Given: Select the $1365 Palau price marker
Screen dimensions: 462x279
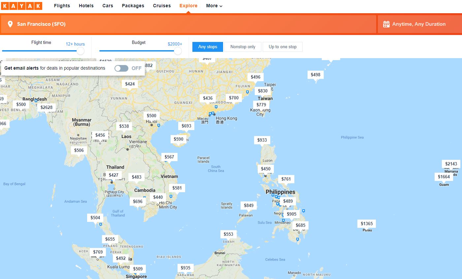Looking at the screenshot, I should pyautogui.click(x=366, y=224).
